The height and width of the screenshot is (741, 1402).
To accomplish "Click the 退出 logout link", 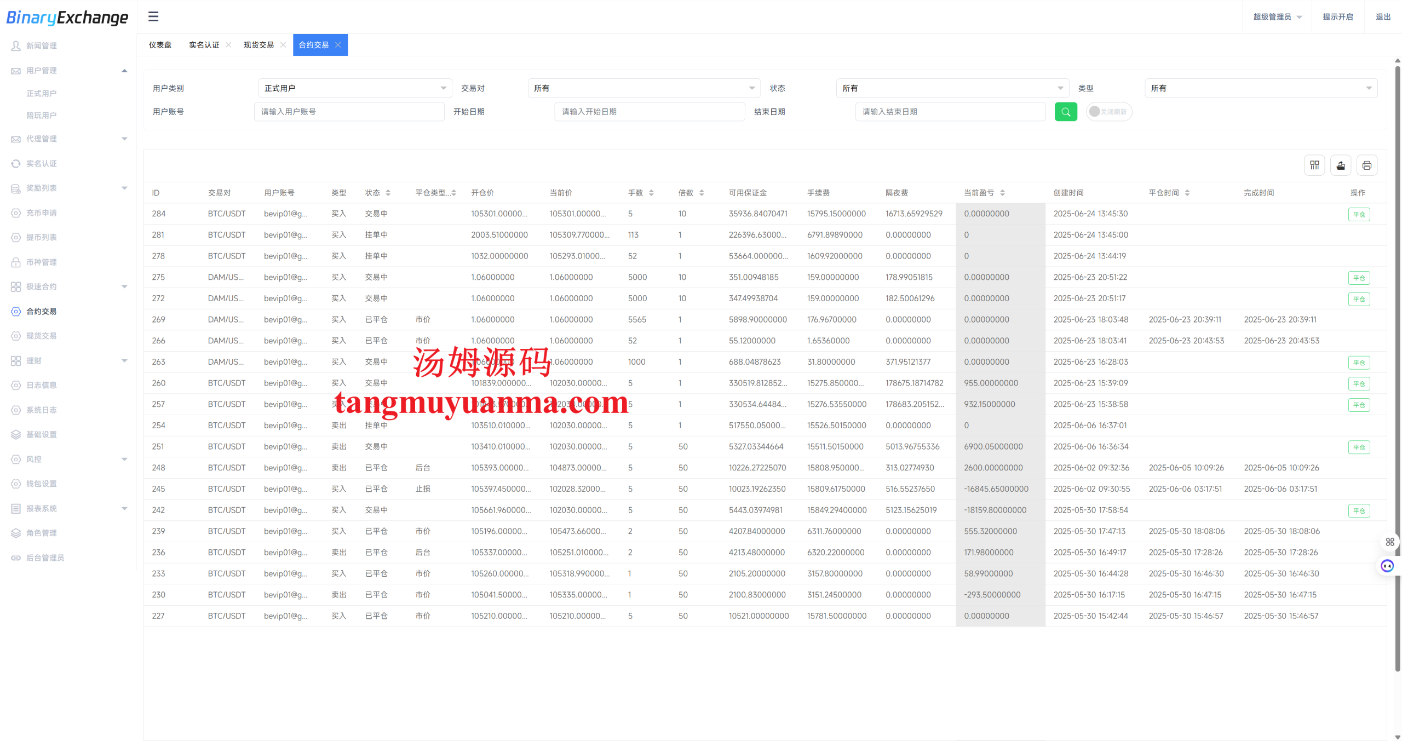I will click(1383, 17).
